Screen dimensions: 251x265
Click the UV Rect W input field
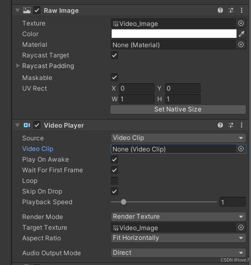click(137, 99)
